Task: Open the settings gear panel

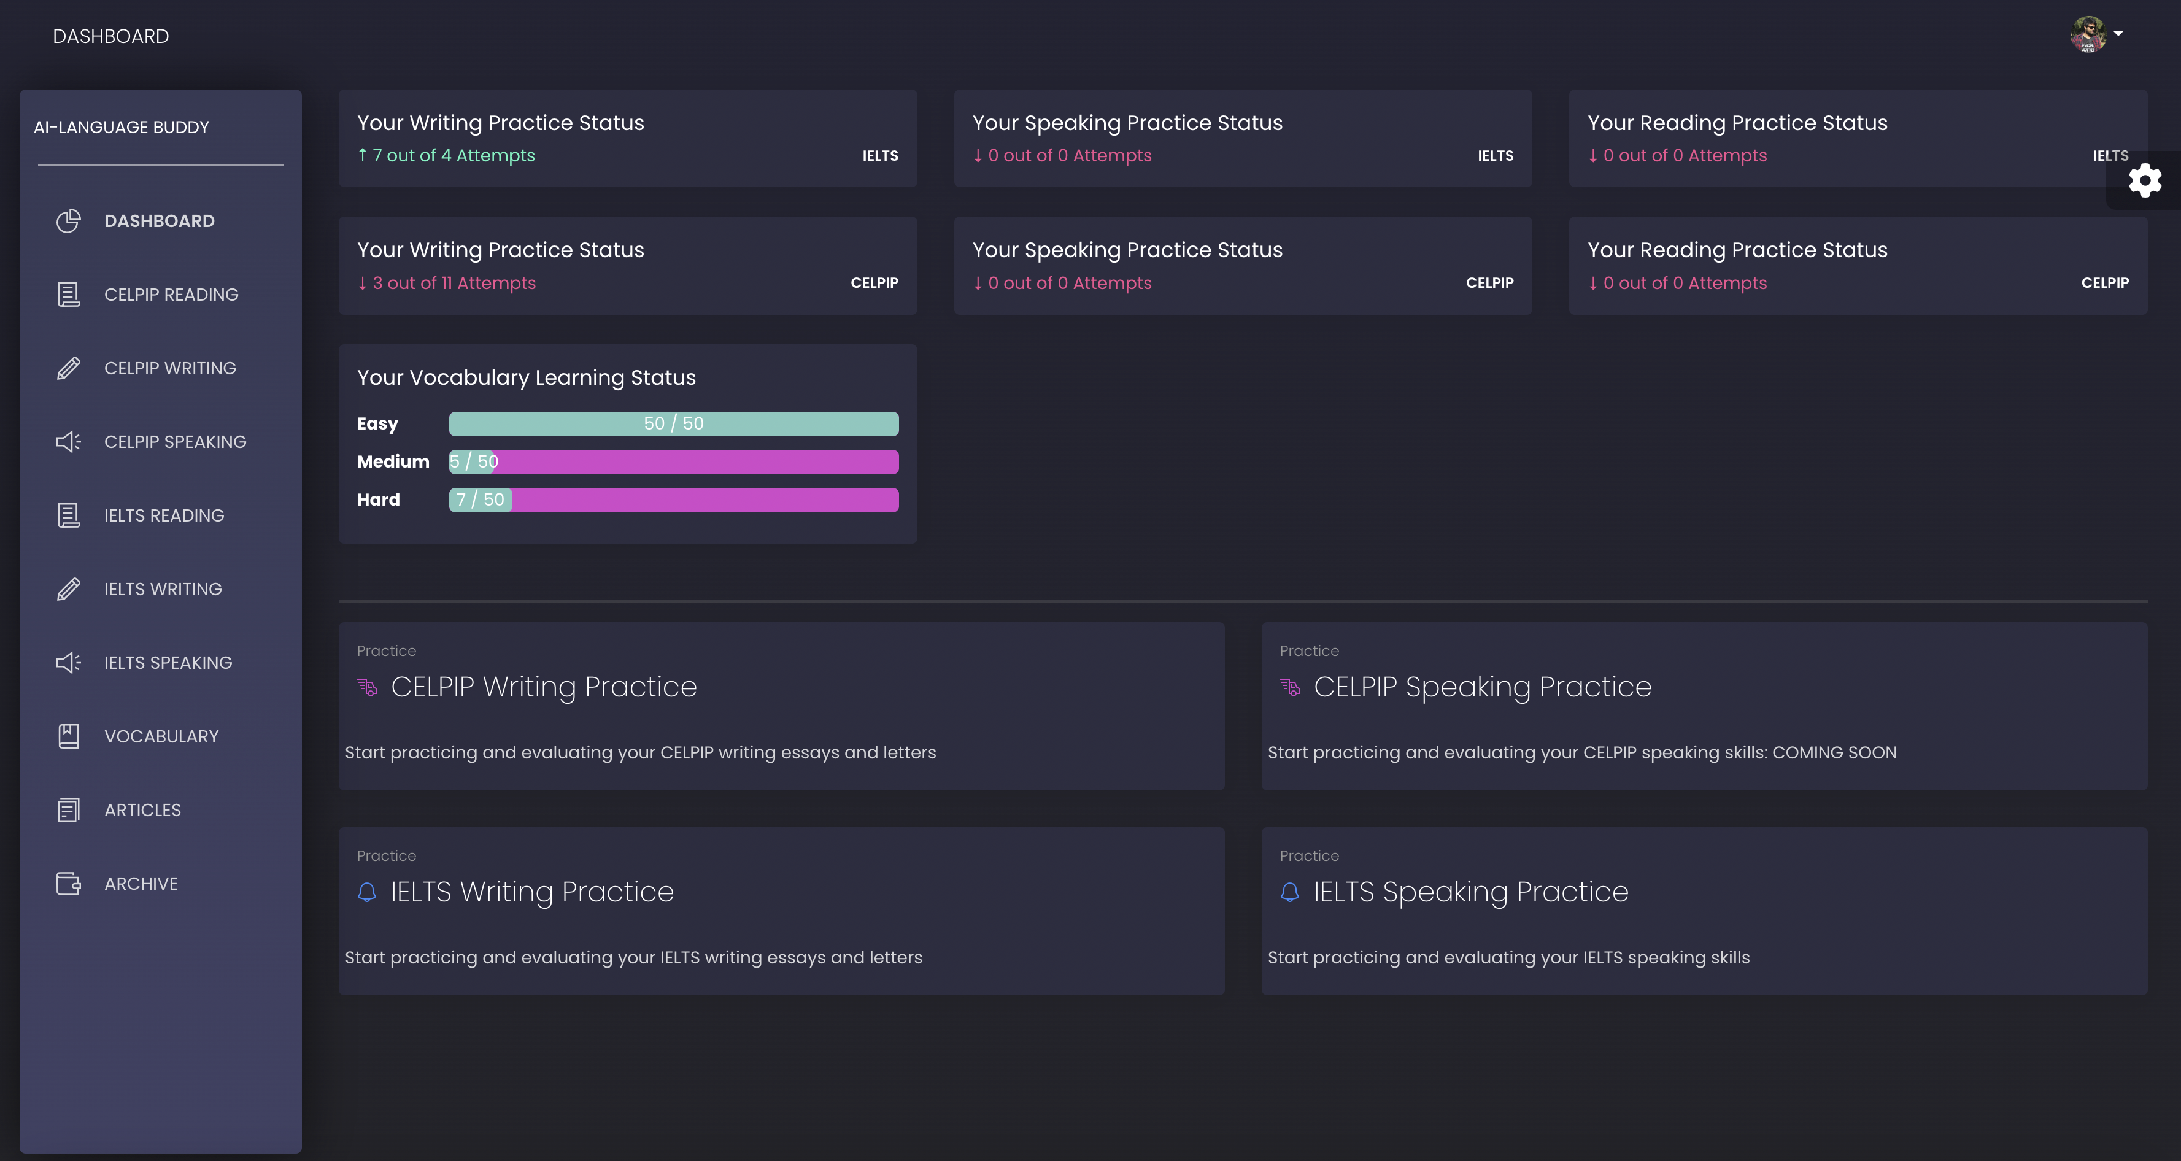Action: (2145, 180)
